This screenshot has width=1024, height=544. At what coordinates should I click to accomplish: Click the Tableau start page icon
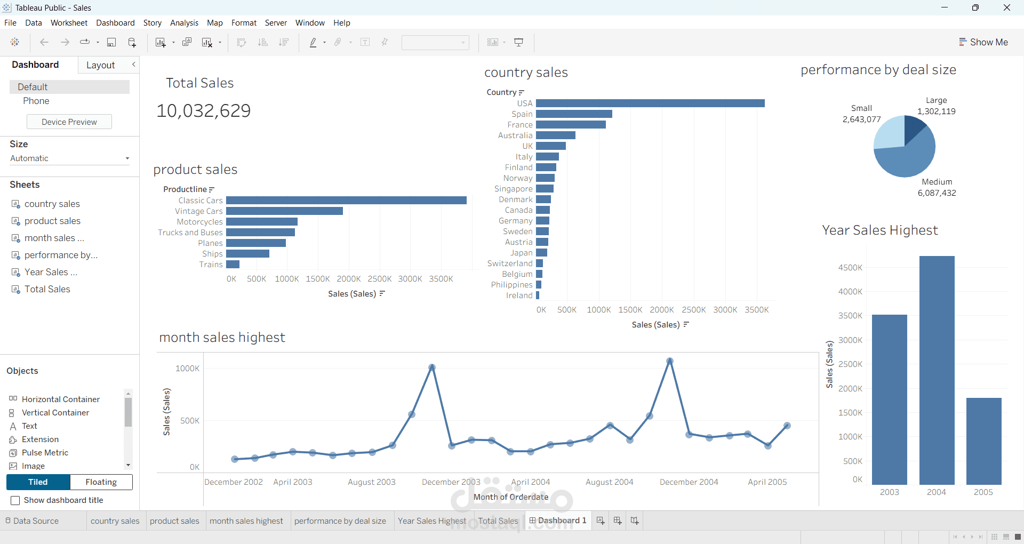pyautogui.click(x=15, y=42)
